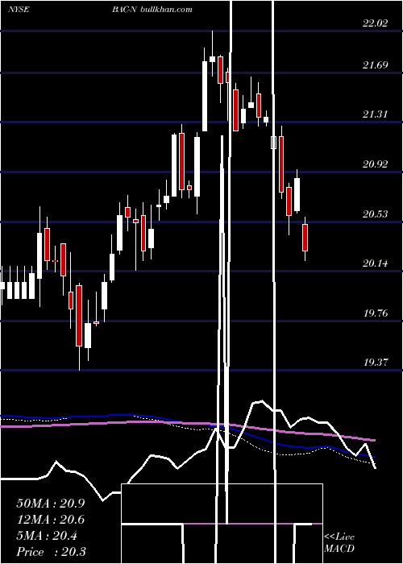Click the 5MA : 20.4 reading
The width and height of the screenshot is (403, 564).
(47, 536)
